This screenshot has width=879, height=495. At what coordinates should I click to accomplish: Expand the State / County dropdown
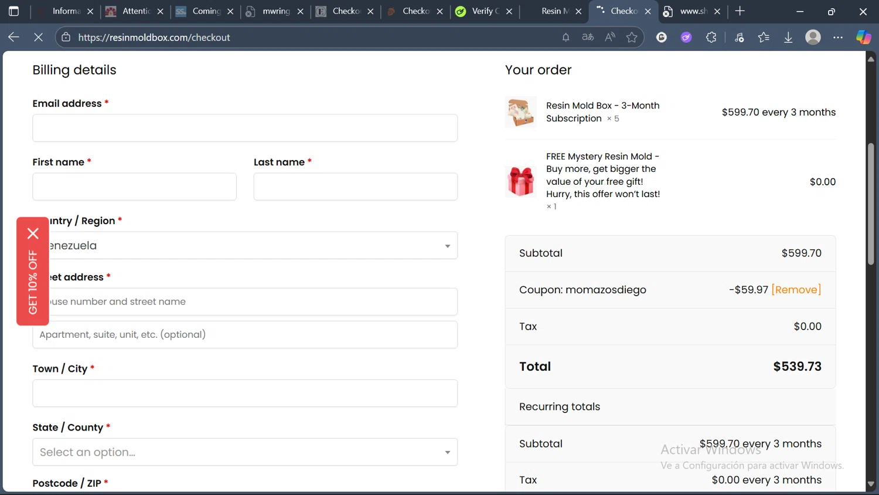tap(245, 452)
